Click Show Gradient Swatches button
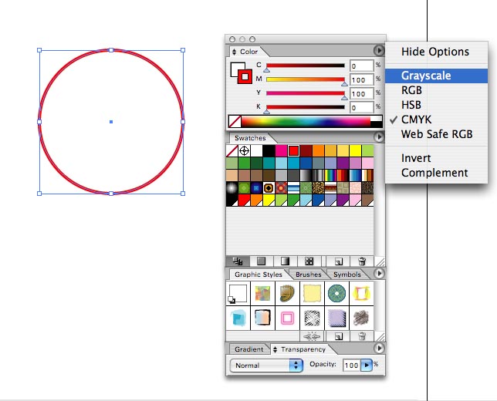 [286, 261]
